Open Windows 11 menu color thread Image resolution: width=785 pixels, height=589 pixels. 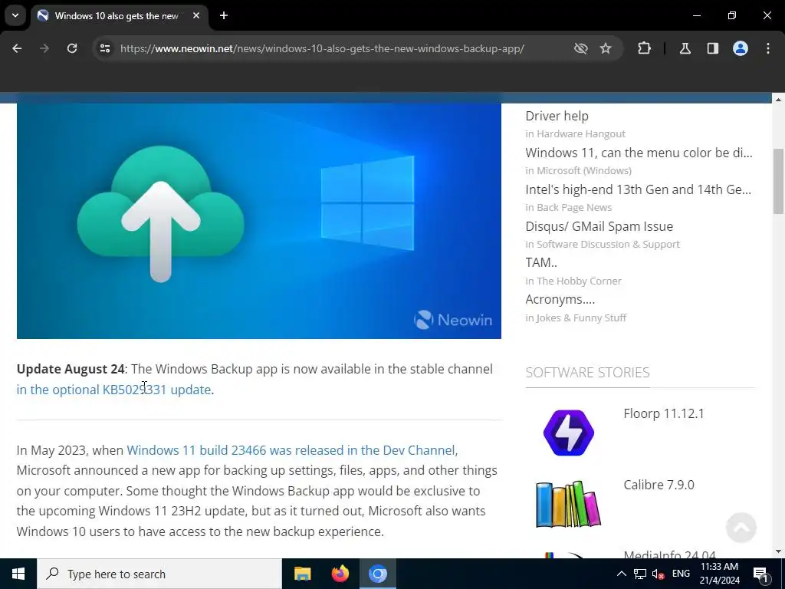[639, 153]
